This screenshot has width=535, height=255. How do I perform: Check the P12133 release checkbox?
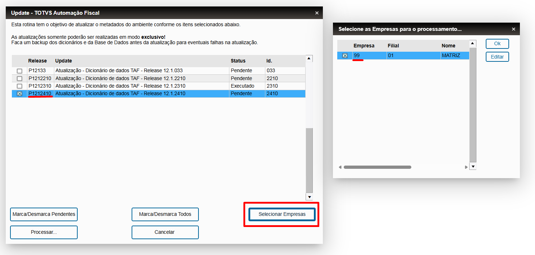(20, 71)
